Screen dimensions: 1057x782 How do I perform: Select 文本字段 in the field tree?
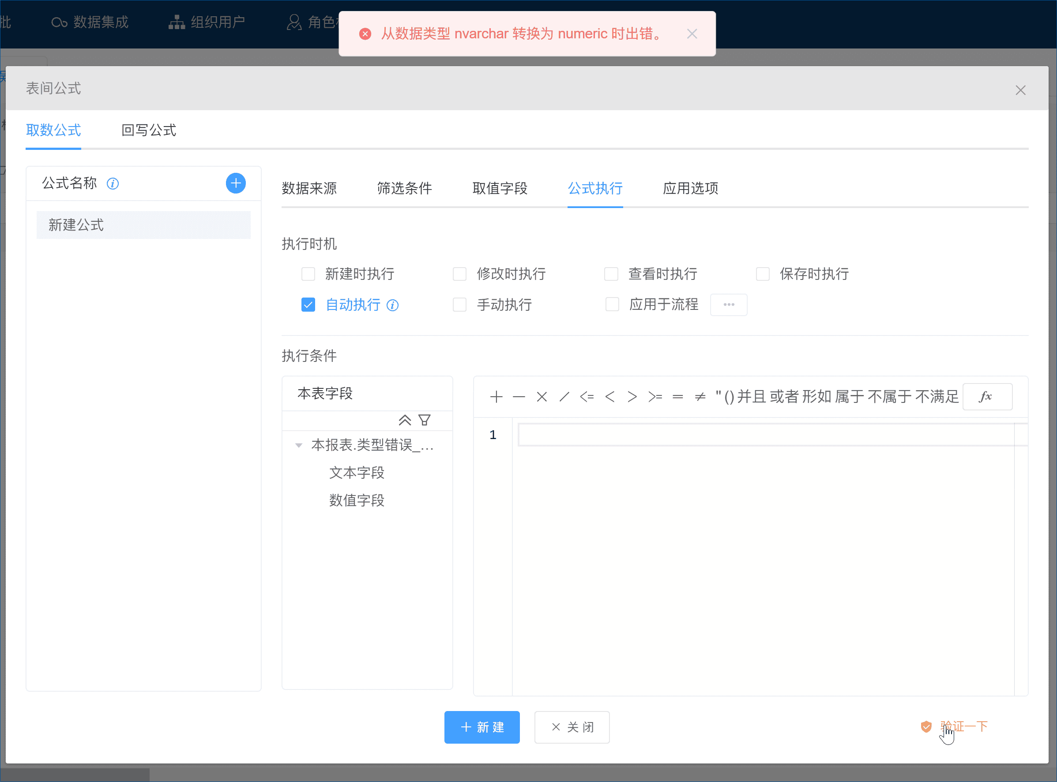coord(357,473)
